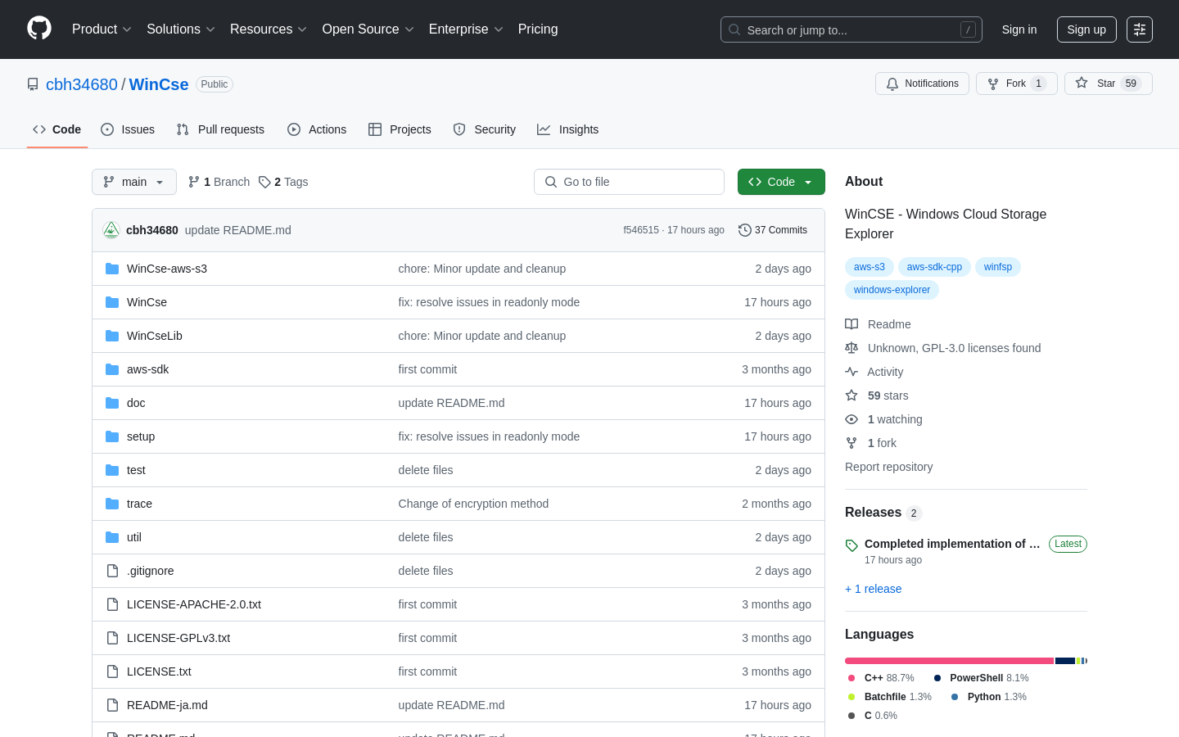
Task: Click the windows-explorer topic tag
Action: click(892, 290)
